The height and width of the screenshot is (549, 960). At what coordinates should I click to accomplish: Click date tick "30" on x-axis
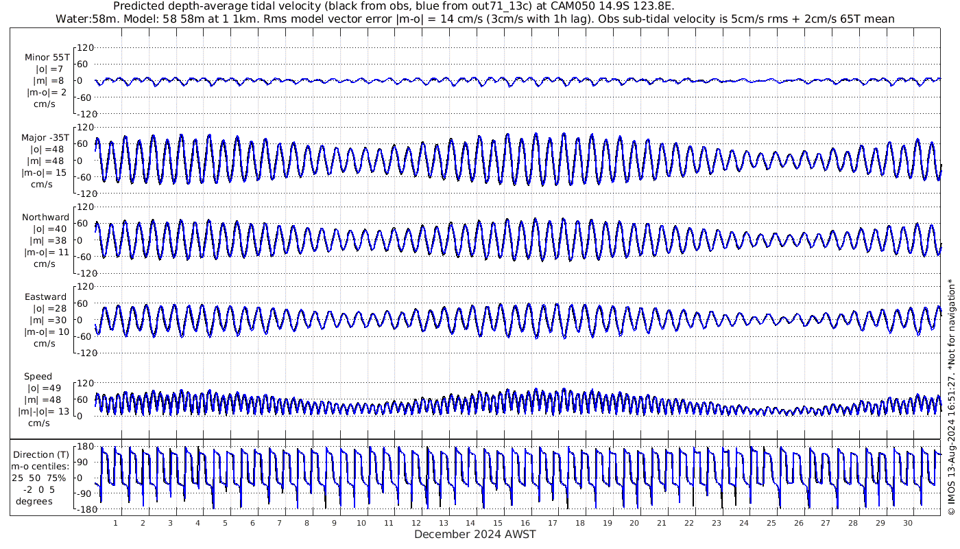[908, 523]
